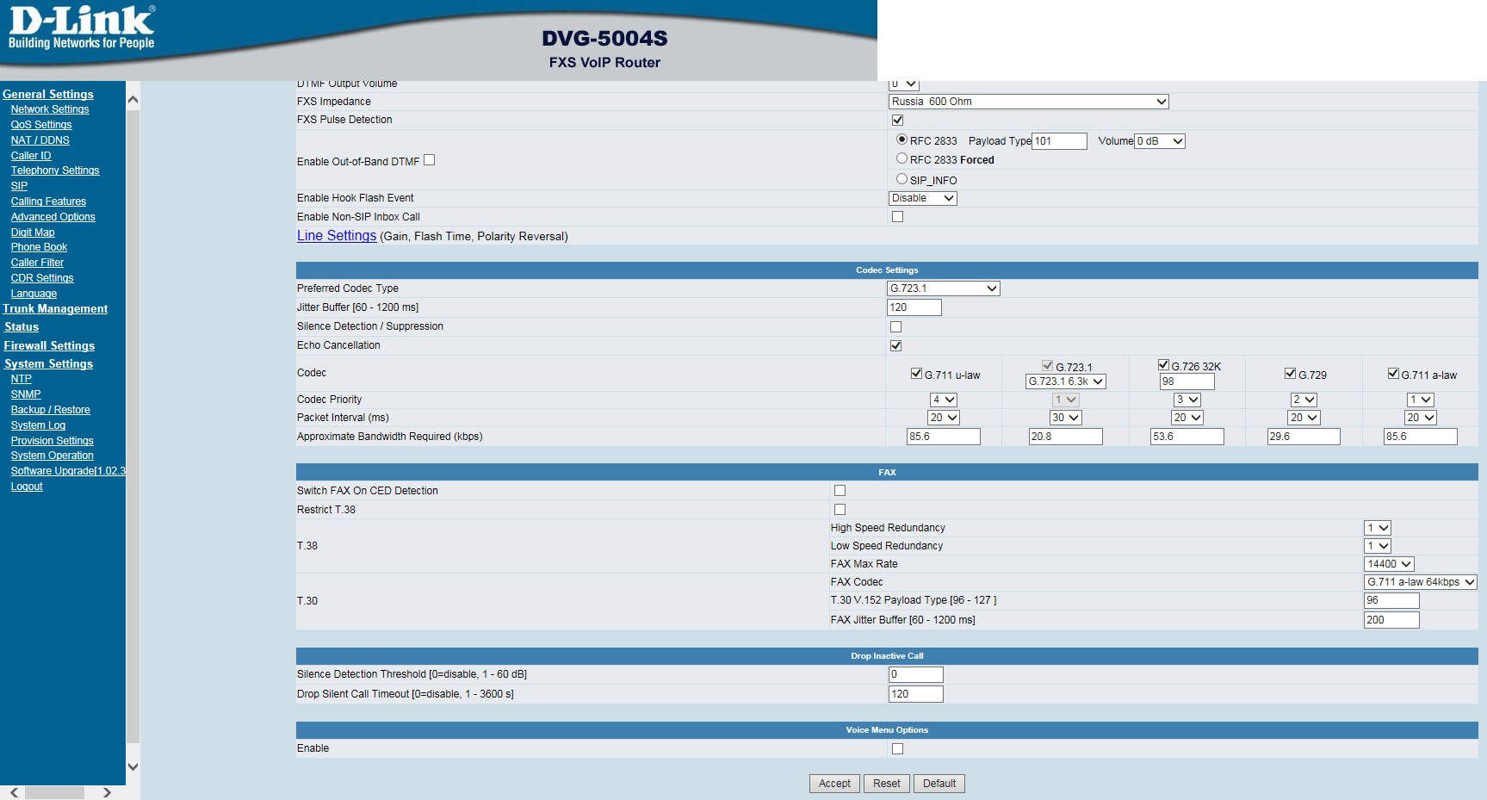Open Telephony Settings in the sidebar
Viewport: 1487px width, 800px height.
coord(55,171)
